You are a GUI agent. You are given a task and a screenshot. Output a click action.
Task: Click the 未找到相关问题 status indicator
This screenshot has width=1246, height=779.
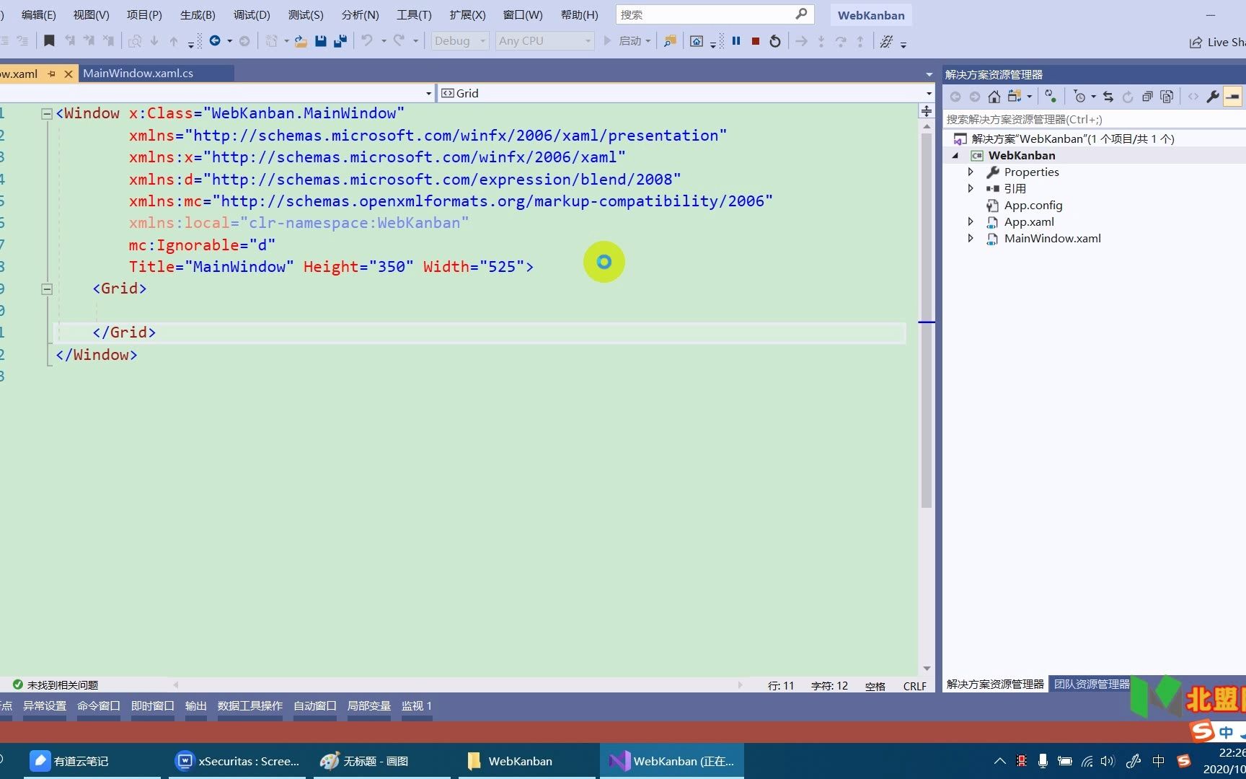click(x=56, y=685)
